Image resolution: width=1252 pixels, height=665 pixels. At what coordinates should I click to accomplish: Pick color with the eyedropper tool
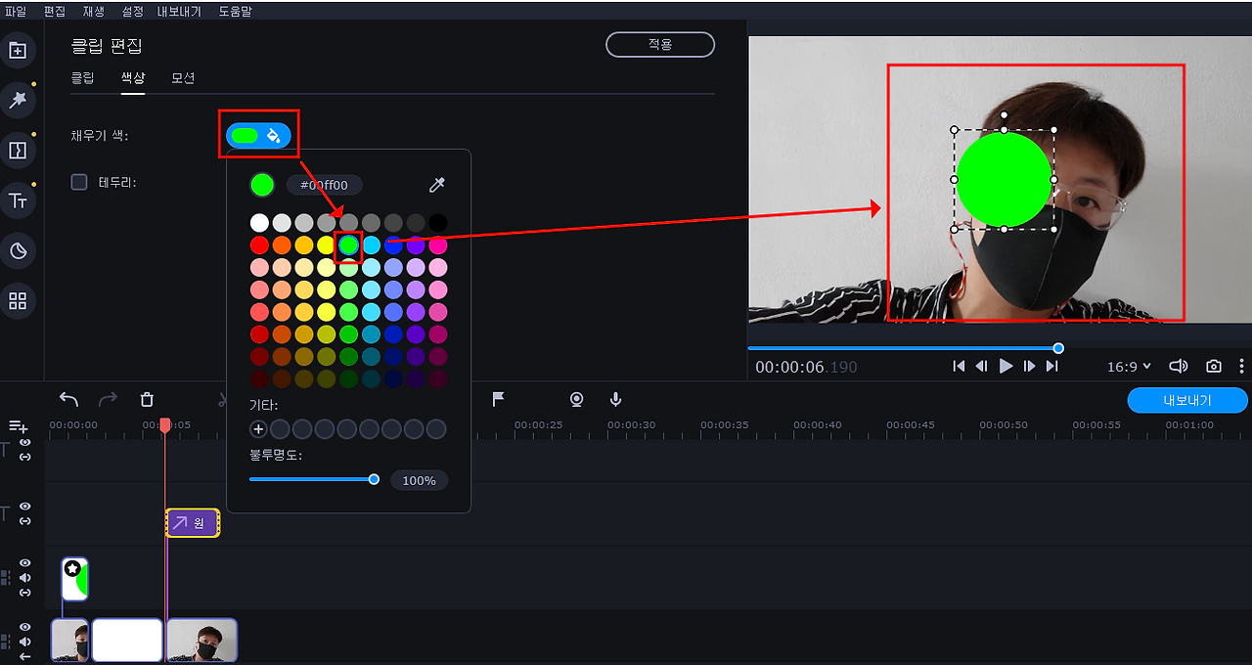pyautogui.click(x=437, y=185)
